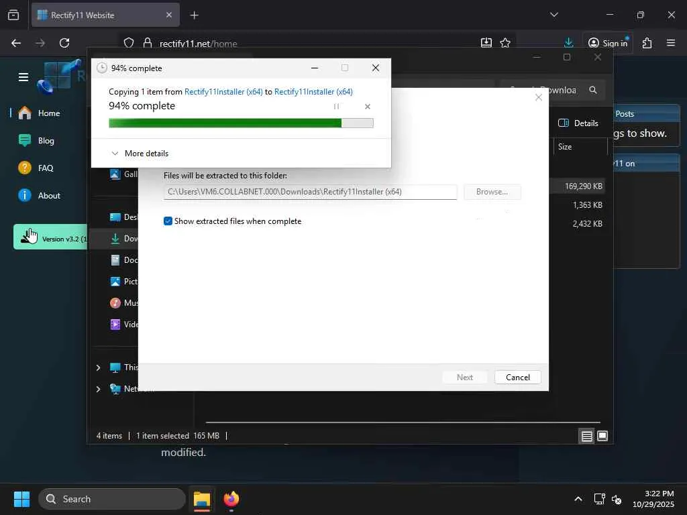Image resolution: width=687 pixels, height=515 pixels.
Task: Open Firefox extensions puzzle icon
Action: [x=647, y=43]
